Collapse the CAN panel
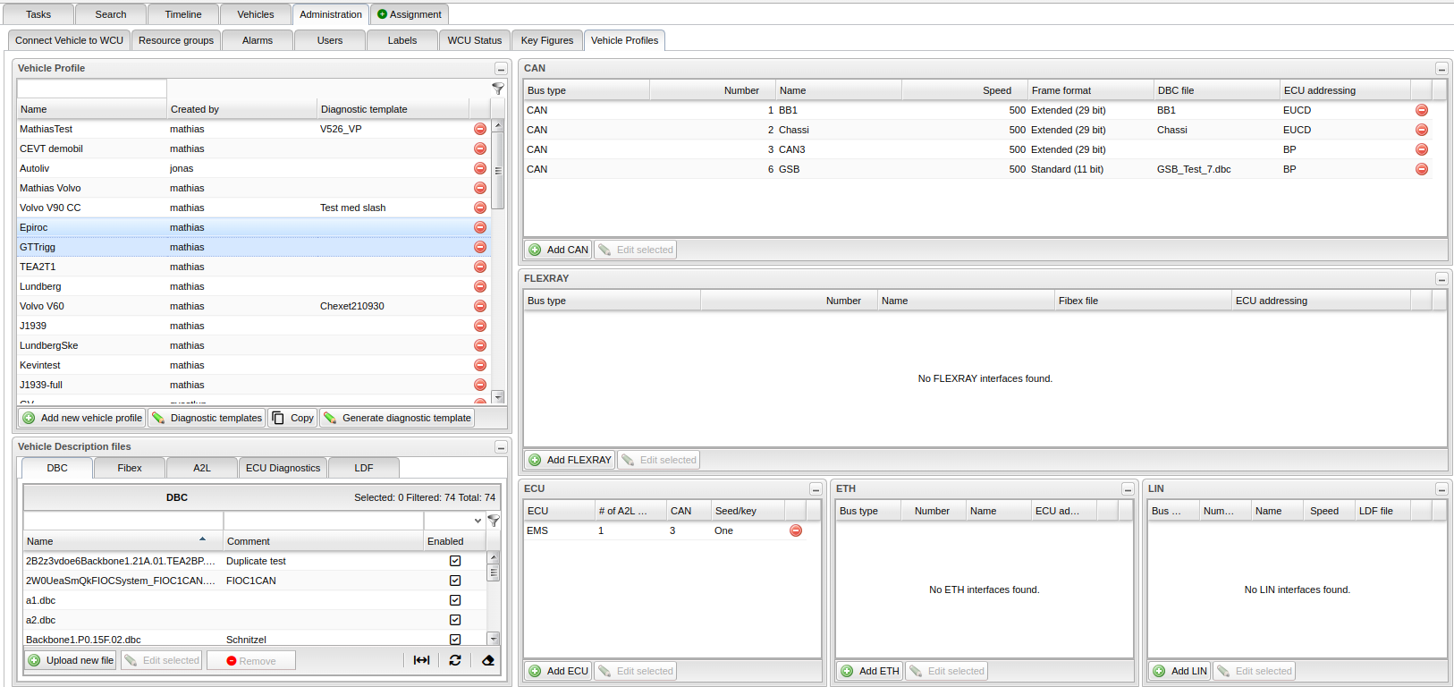The image size is (1454, 687). 1441,69
